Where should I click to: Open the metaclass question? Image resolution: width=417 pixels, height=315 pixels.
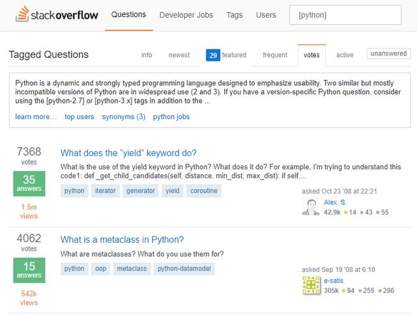point(122,240)
